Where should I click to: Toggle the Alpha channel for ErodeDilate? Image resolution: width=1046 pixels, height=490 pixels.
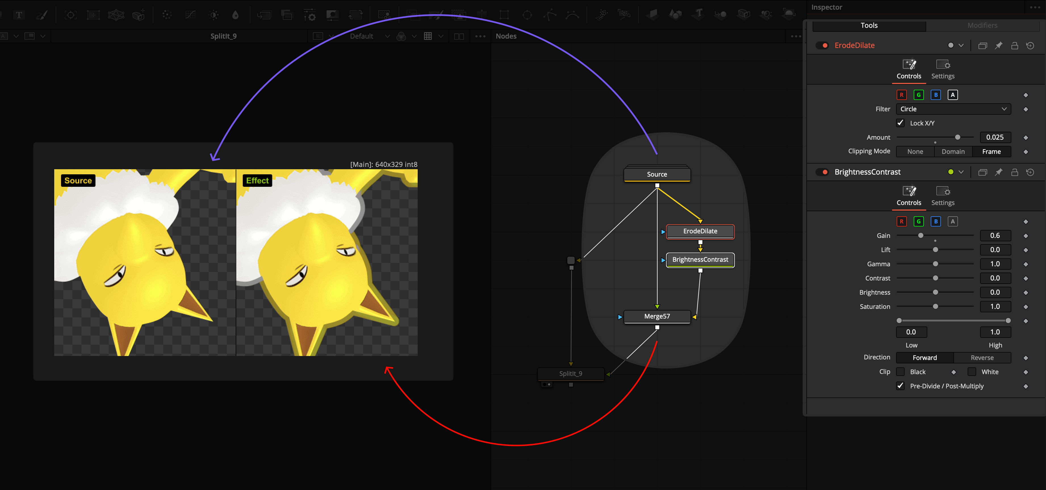[x=953, y=95]
